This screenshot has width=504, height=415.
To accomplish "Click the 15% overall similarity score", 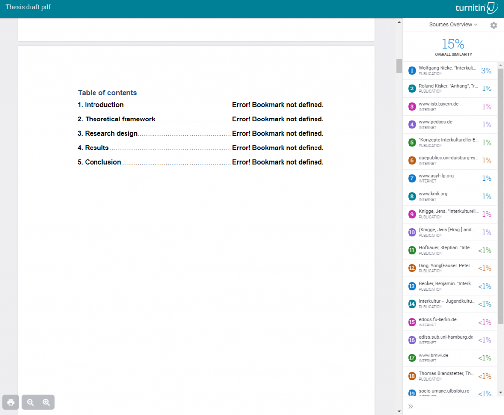I will click(453, 44).
